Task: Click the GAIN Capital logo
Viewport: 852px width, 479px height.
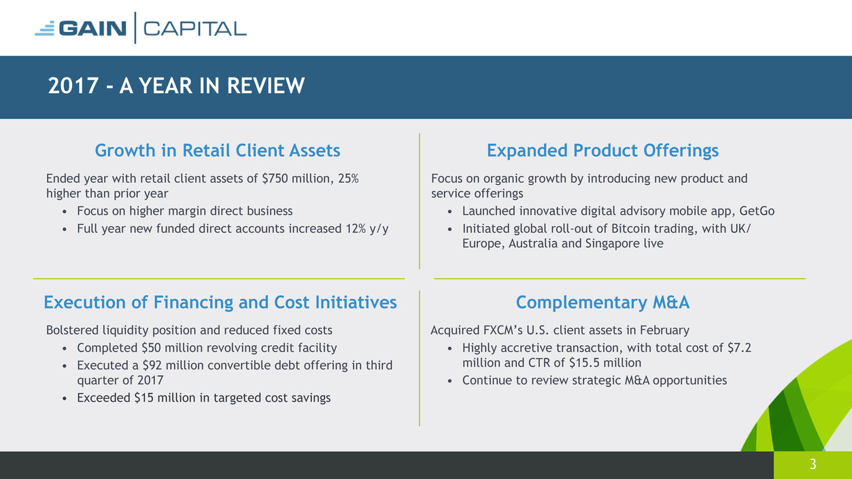Action: tap(141, 28)
